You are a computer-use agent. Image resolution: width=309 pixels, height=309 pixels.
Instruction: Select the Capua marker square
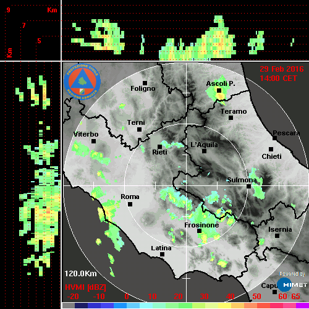coord(274,292)
